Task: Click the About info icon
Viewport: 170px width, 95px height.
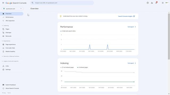Action: click(3, 88)
